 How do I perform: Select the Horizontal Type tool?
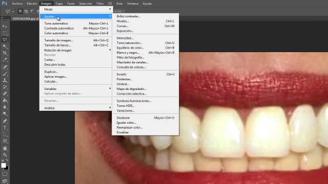[x=5, y=127]
